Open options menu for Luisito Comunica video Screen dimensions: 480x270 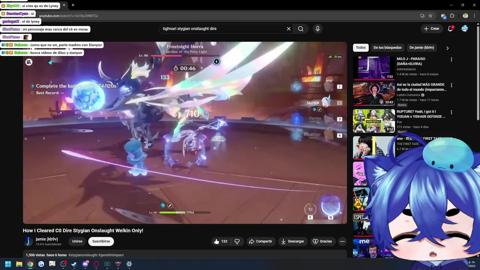point(451,85)
